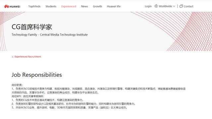Click the CG首席科学家 job title
Screen dimensions: 212x119
click(32, 27)
